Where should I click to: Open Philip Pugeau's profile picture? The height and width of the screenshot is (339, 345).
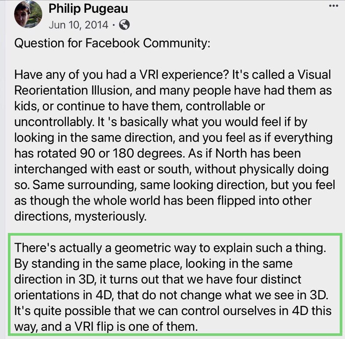click(28, 14)
